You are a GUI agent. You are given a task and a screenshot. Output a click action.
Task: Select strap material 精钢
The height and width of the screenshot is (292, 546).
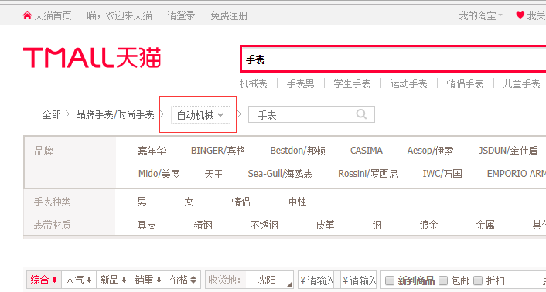coord(203,225)
